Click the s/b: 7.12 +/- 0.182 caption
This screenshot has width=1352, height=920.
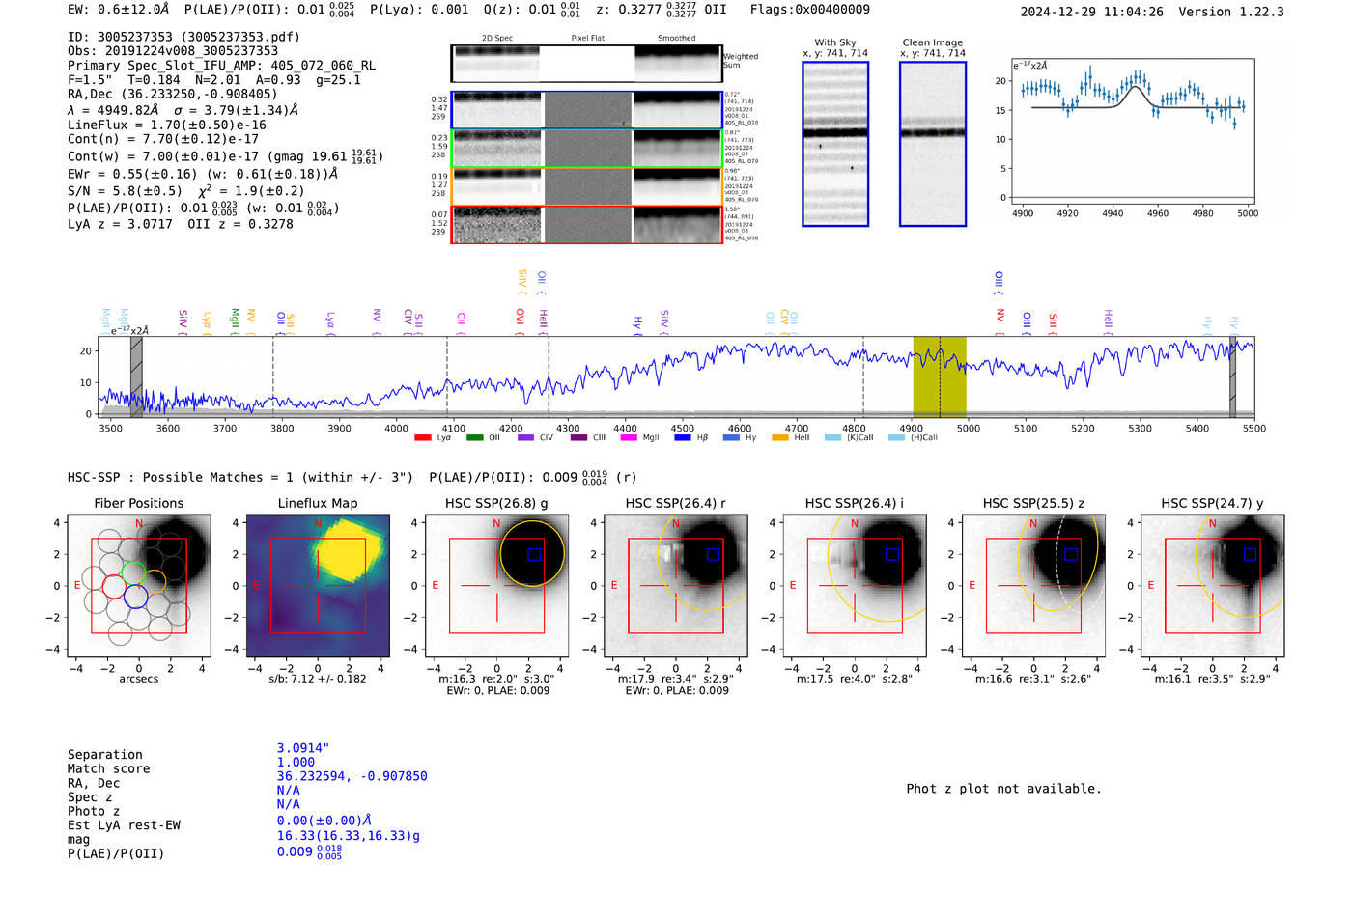(x=318, y=679)
